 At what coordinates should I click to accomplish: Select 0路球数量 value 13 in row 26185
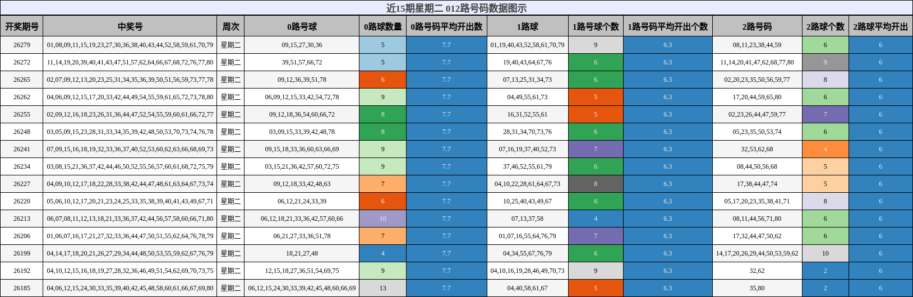pos(383,288)
